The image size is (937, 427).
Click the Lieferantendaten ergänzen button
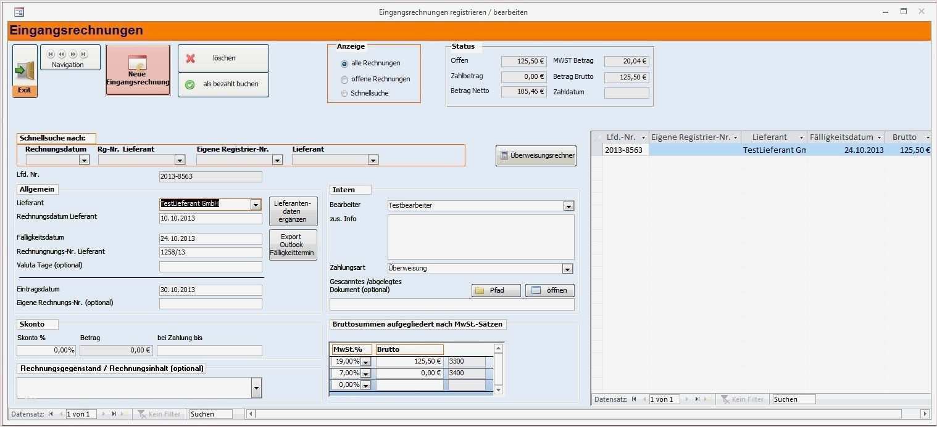pyautogui.click(x=293, y=211)
